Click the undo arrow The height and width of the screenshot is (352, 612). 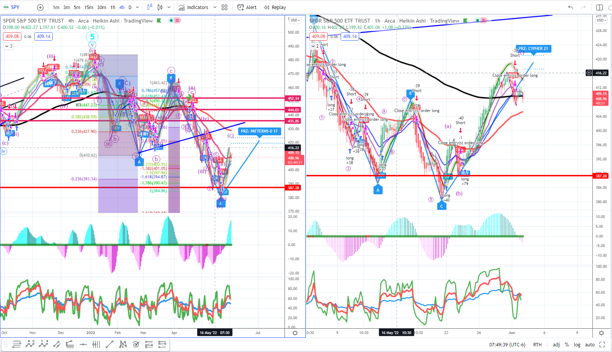point(571,7)
